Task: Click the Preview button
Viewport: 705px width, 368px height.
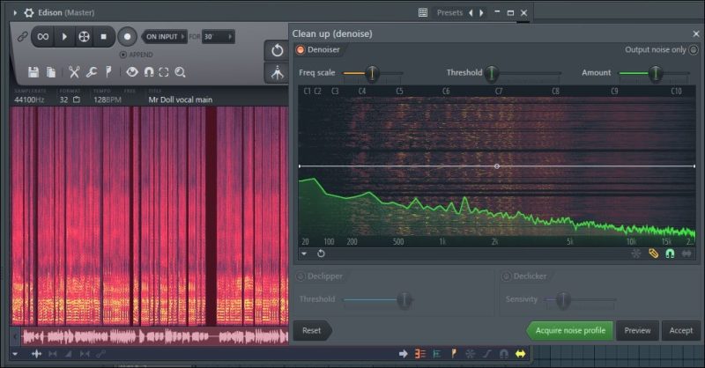Action: point(637,331)
